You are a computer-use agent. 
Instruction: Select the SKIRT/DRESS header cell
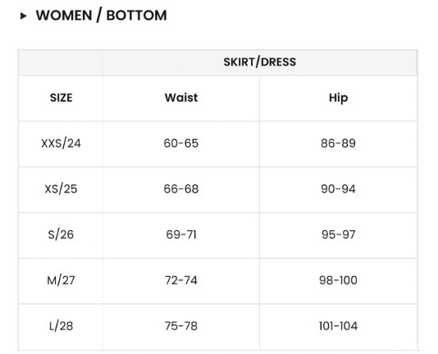[259, 62]
